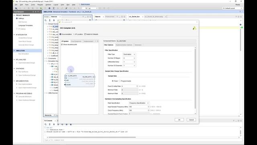
Task: Open the Flow menu
Action: coord(27,5)
